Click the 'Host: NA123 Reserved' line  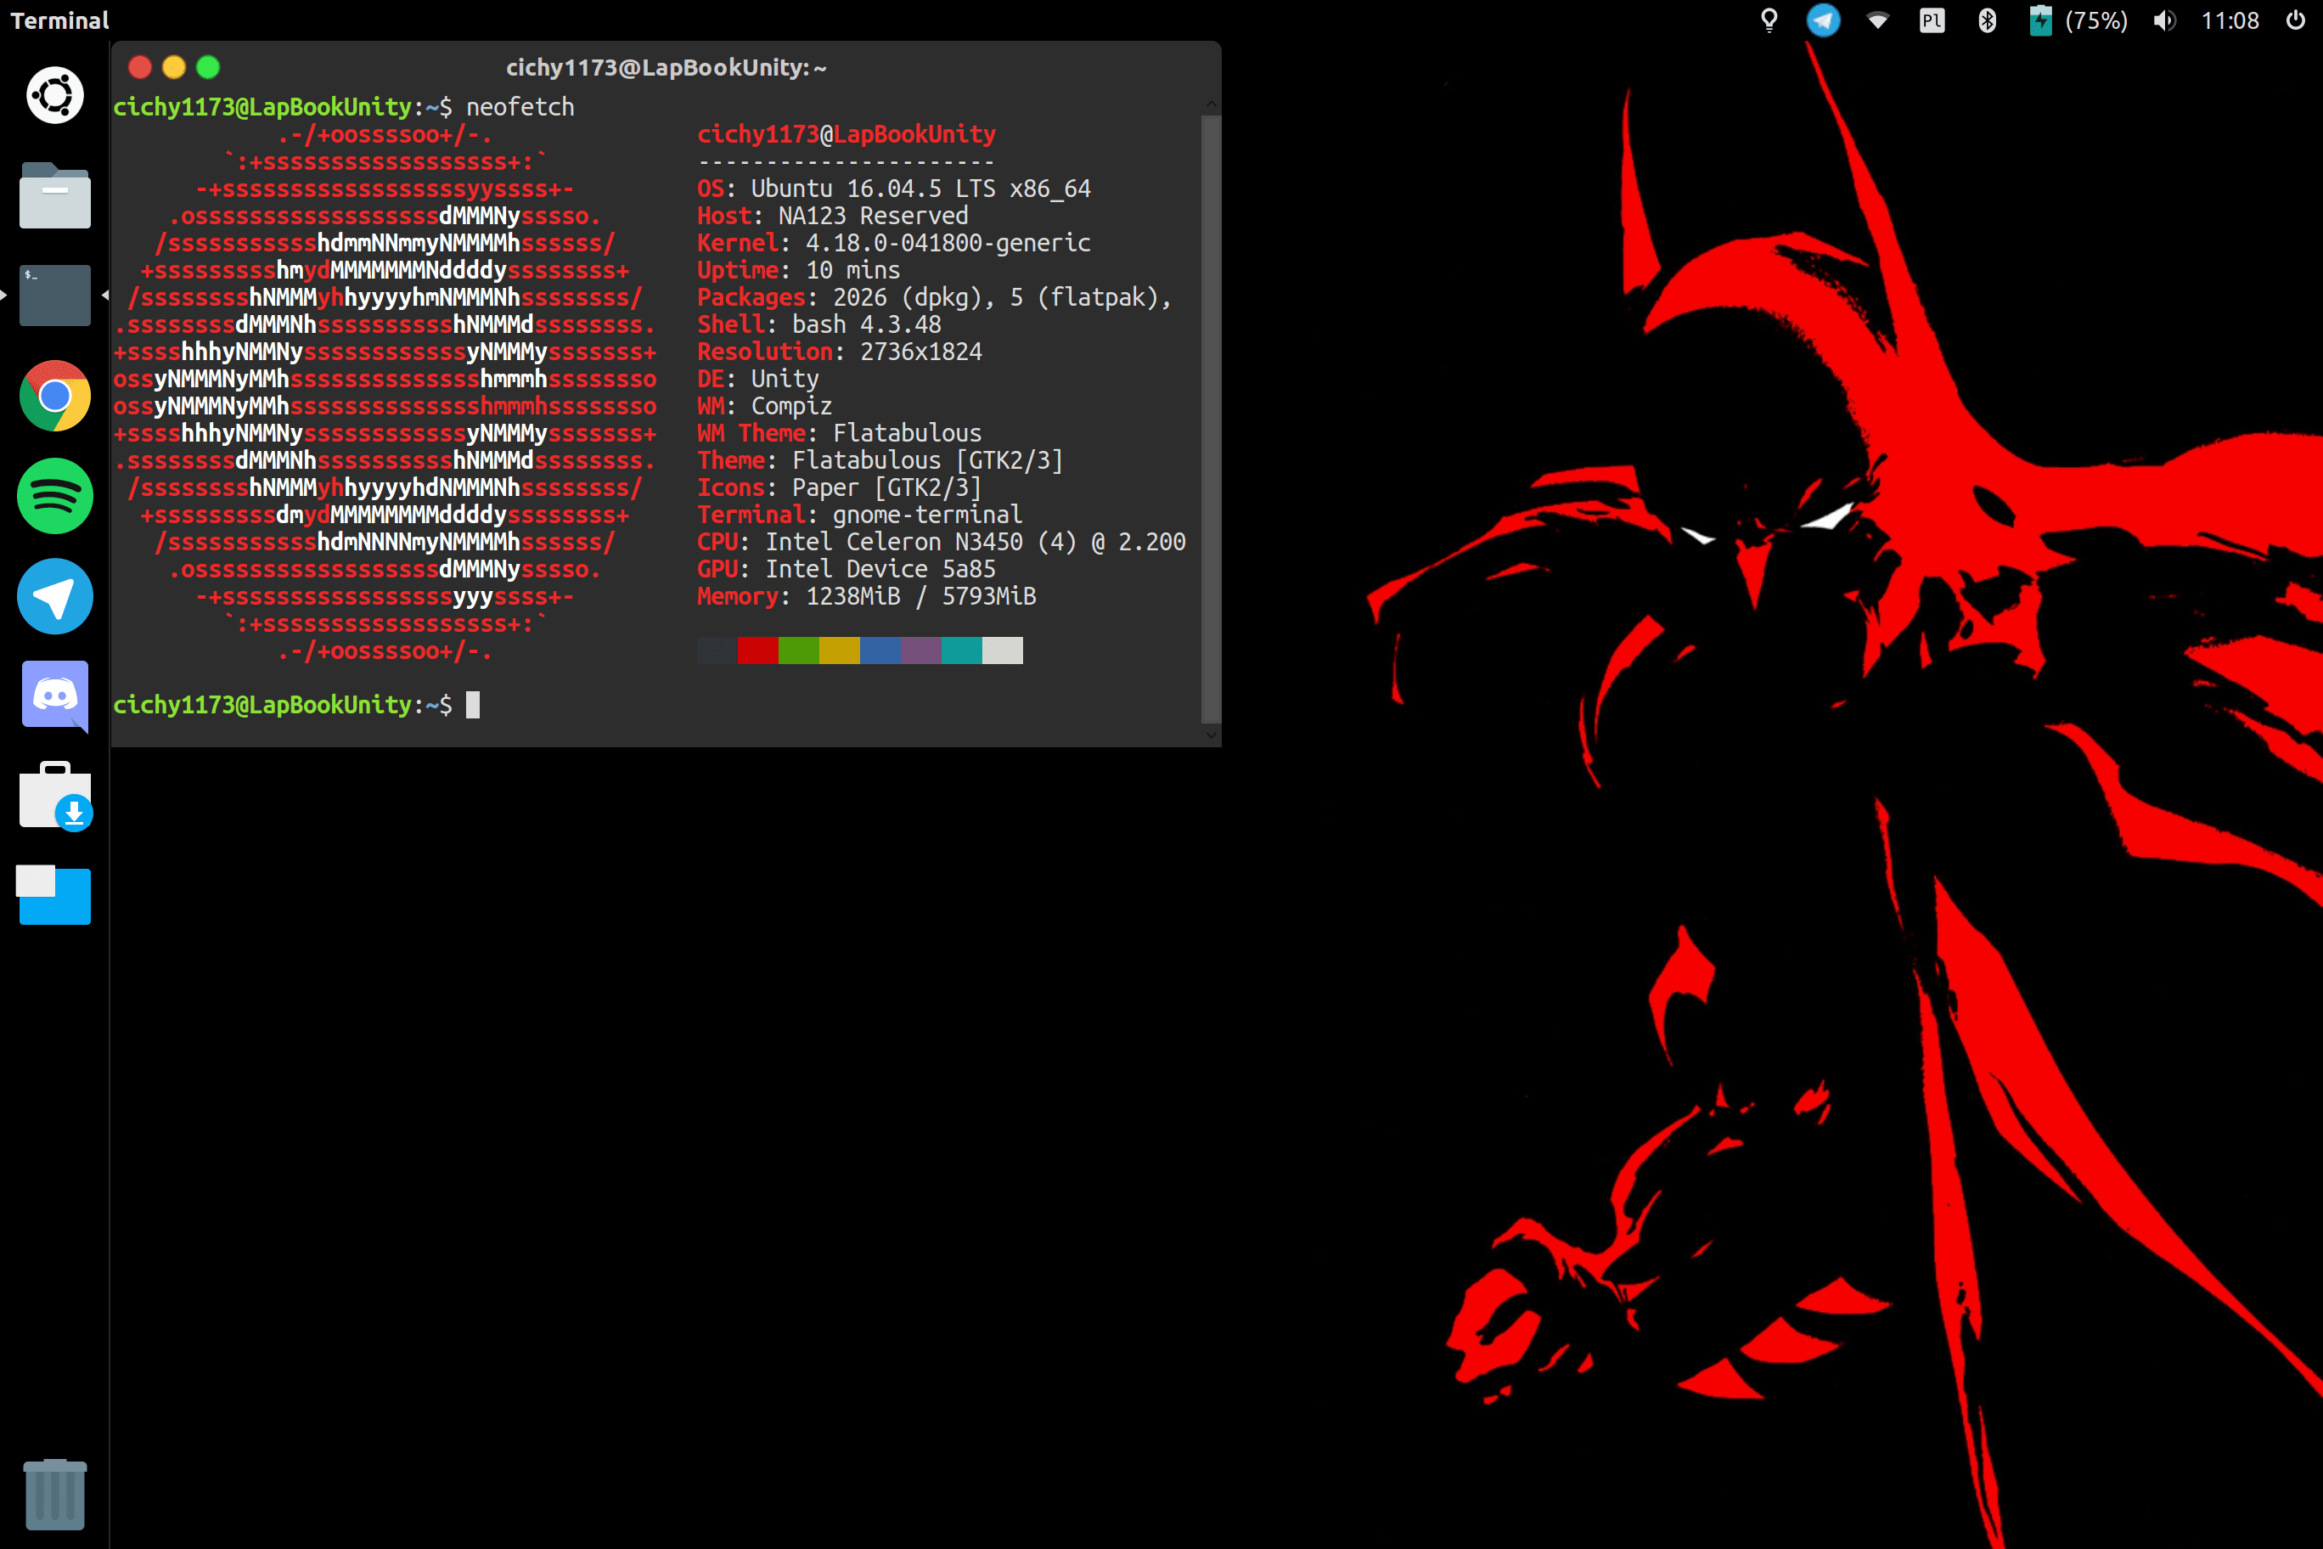point(833,216)
